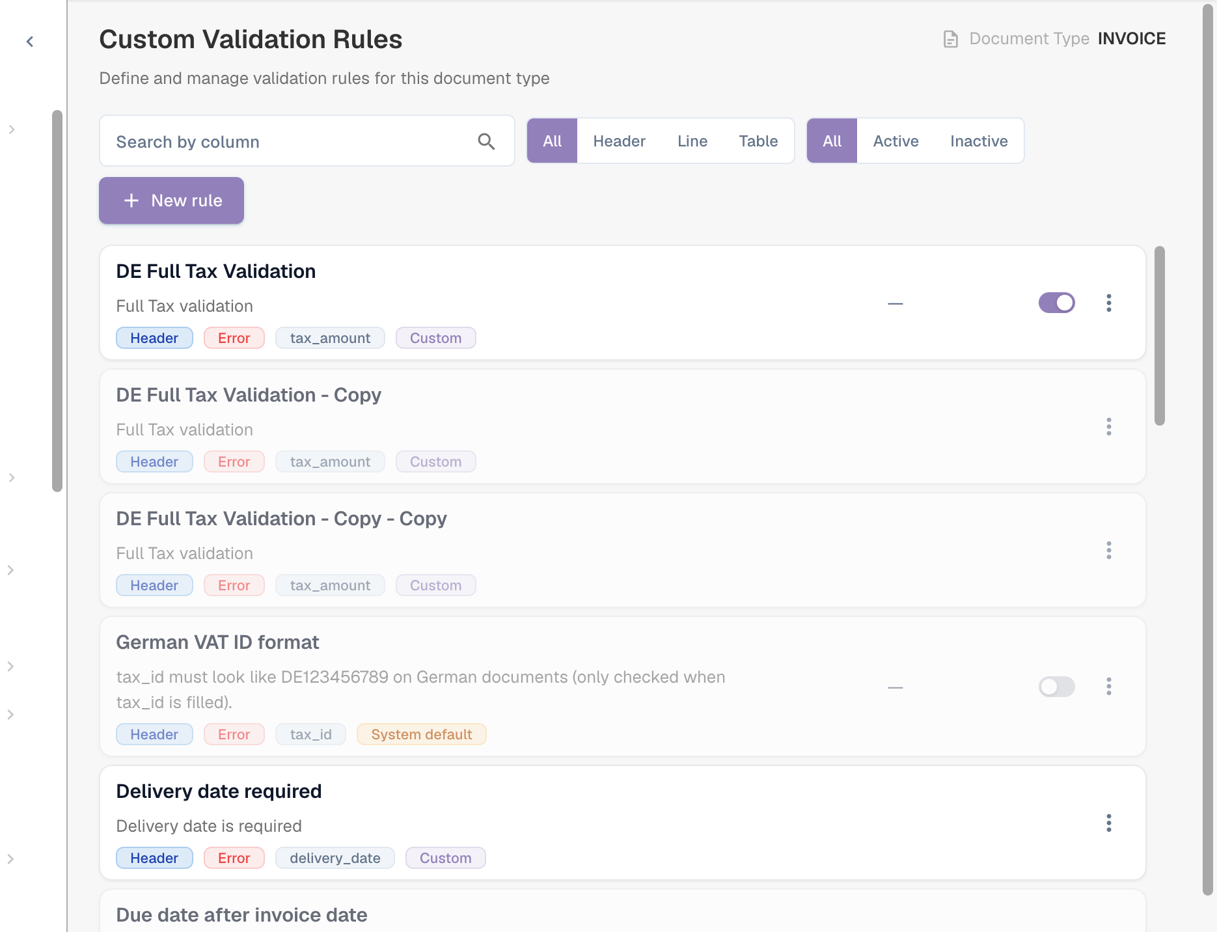This screenshot has height=932, width=1217.
Task: Open the German VAT ID format rule title
Action: click(217, 642)
